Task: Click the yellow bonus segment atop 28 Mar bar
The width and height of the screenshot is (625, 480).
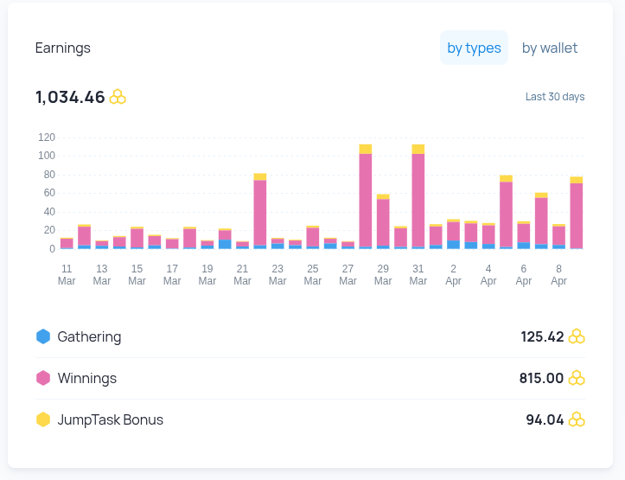Action: (366, 149)
